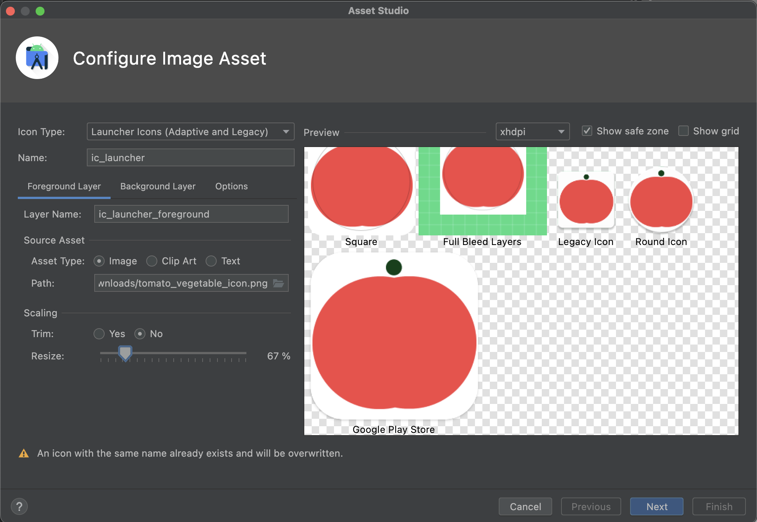757x522 pixels.
Task: Select Yes for Trim option
Action: pos(99,334)
